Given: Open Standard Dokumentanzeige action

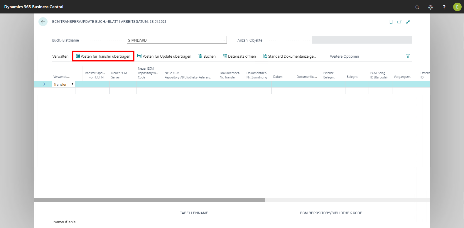Looking at the screenshot, I should pos(290,56).
